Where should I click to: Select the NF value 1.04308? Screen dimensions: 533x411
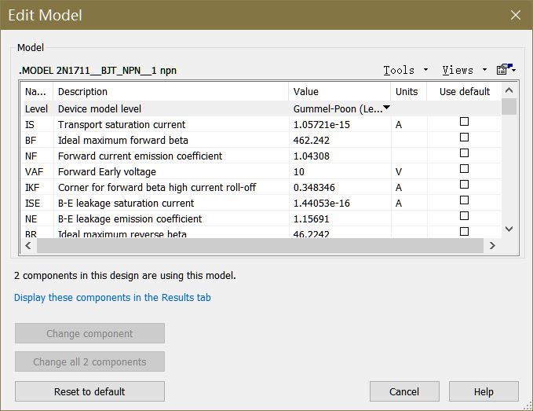(312, 156)
